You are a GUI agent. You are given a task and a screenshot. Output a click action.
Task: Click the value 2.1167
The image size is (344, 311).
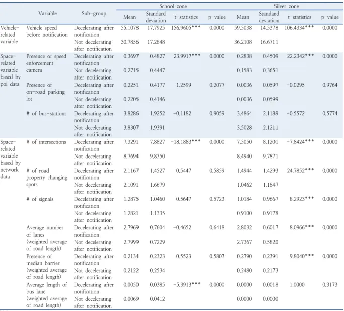(131, 171)
